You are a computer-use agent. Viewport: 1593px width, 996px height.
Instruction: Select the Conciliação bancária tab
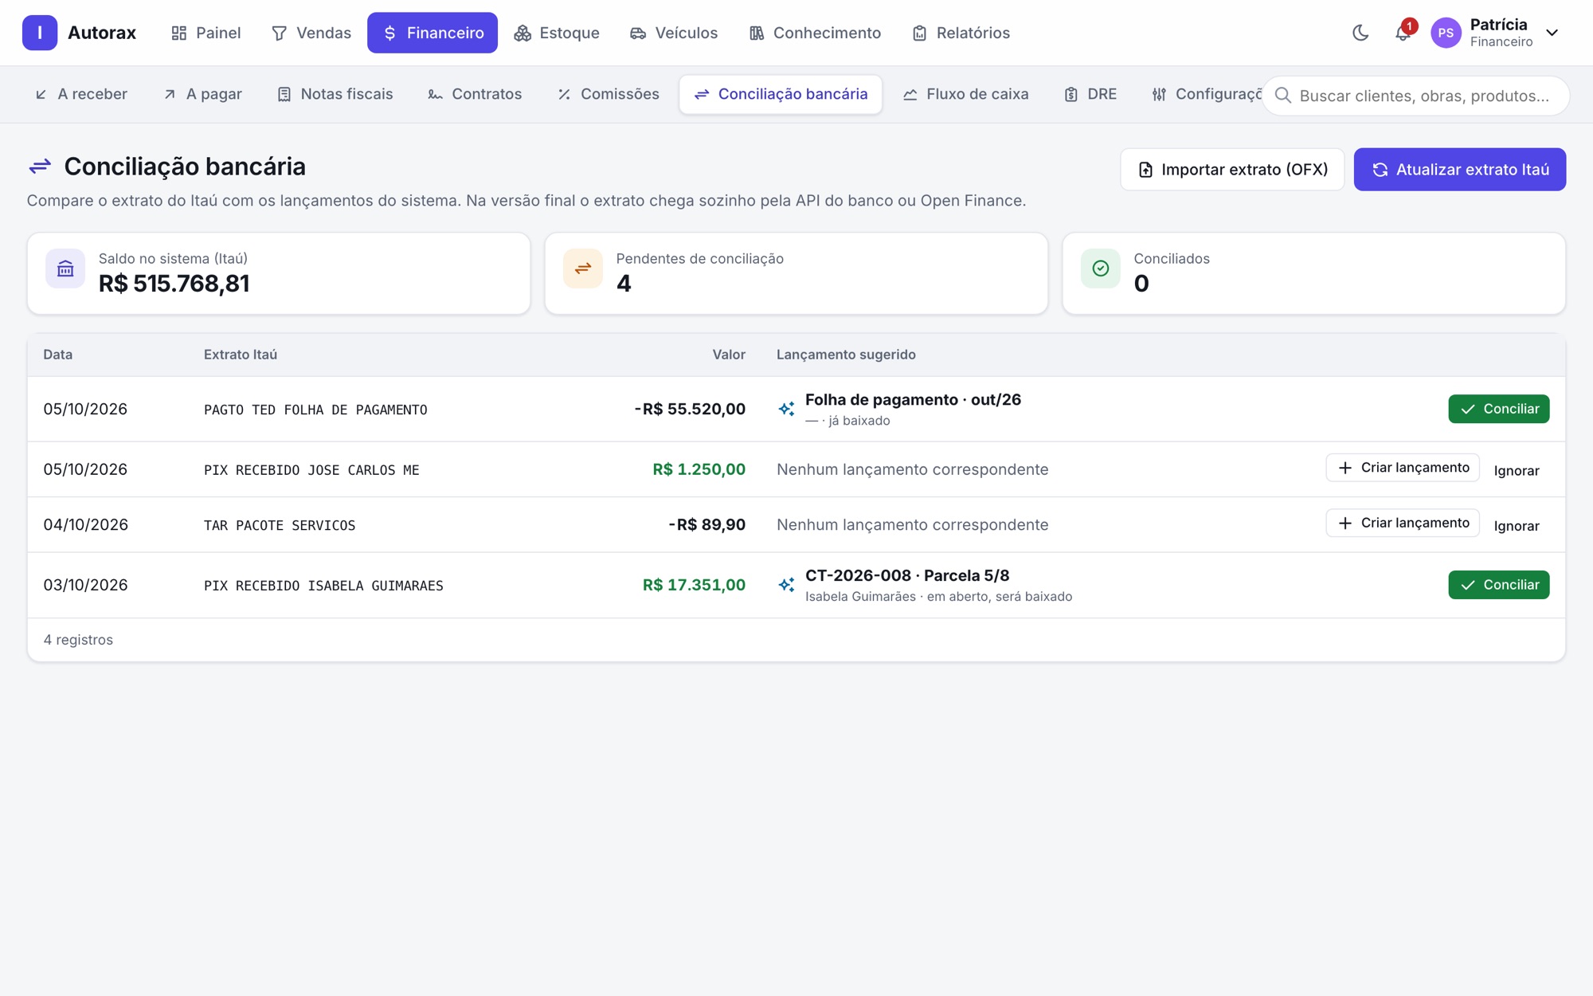pos(781,95)
